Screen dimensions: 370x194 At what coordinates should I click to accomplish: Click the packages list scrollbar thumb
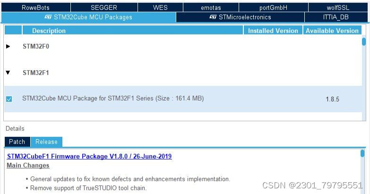pos(364,42)
